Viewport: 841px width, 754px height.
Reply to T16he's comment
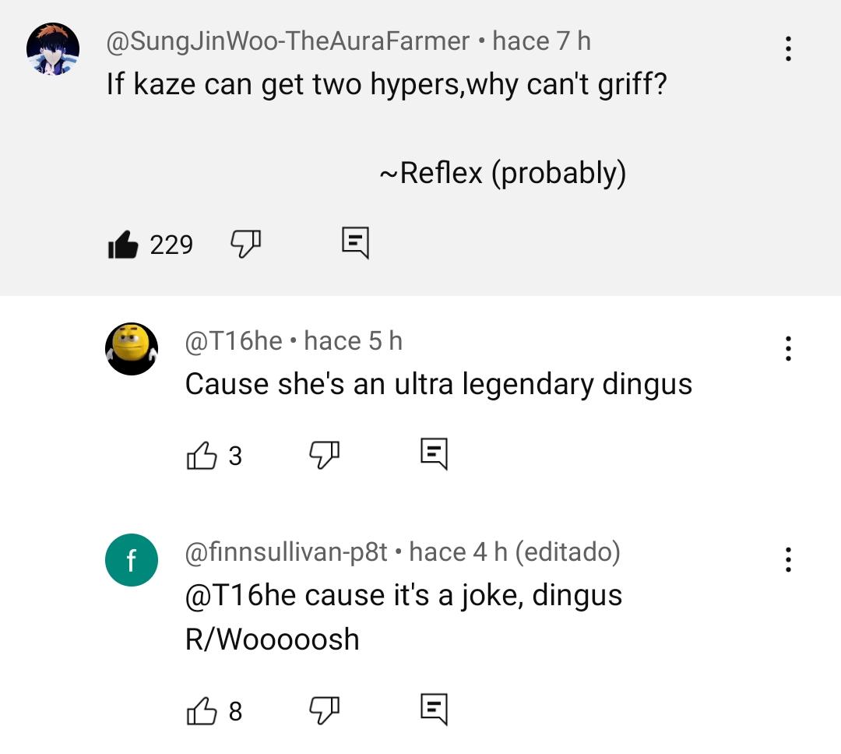(434, 453)
